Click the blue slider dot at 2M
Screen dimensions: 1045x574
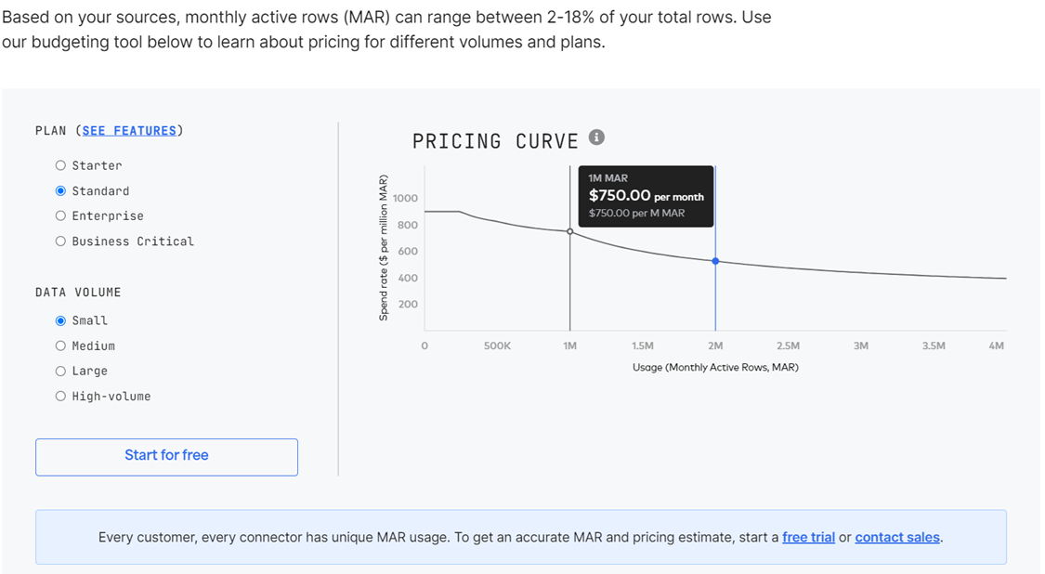click(715, 261)
